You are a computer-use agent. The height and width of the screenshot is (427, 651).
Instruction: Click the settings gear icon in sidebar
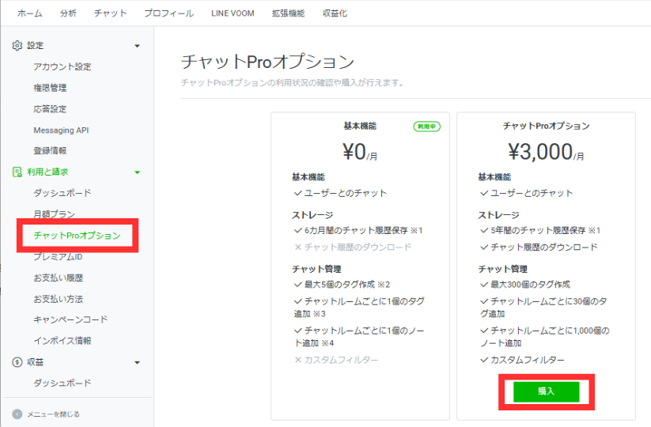(17, 46)
